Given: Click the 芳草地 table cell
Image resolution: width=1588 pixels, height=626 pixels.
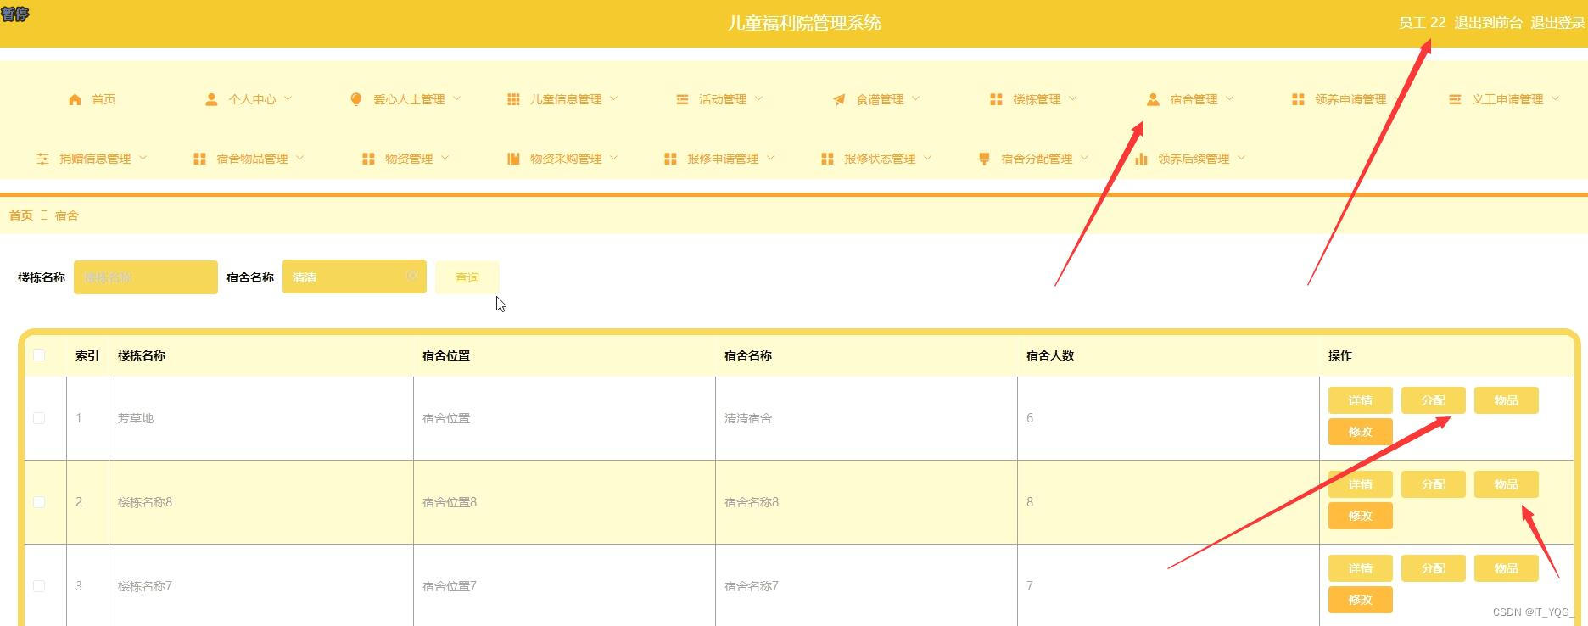Looking at the screenshot, I should pos(136,418).
